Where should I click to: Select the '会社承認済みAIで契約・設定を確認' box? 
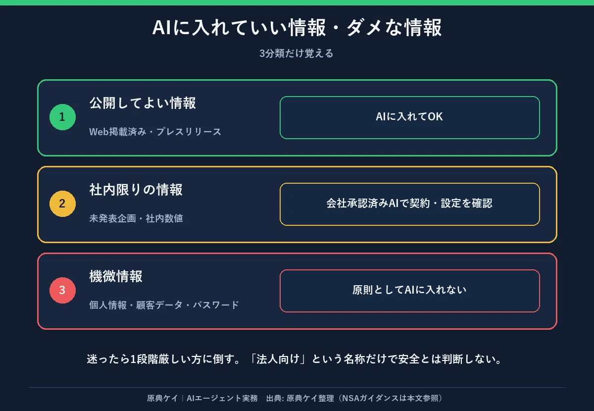tap(409, 204)
